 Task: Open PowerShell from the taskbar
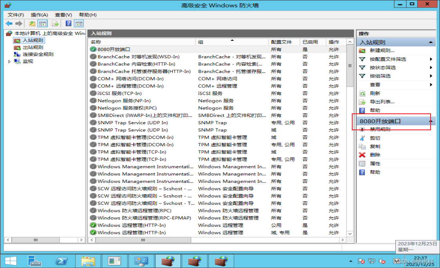pyautogui.click(x=62, y=261)
